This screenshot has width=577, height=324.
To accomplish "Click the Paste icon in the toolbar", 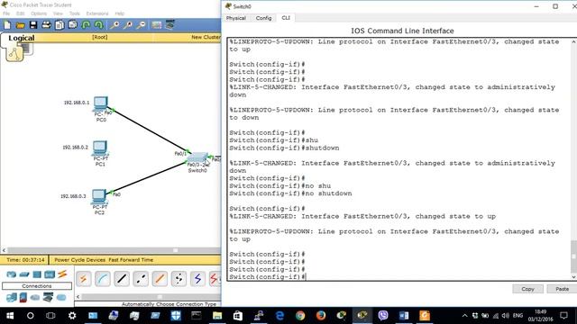I will click(73, 25).
